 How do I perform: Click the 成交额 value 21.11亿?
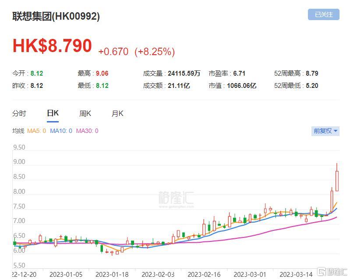coord(179,86)
